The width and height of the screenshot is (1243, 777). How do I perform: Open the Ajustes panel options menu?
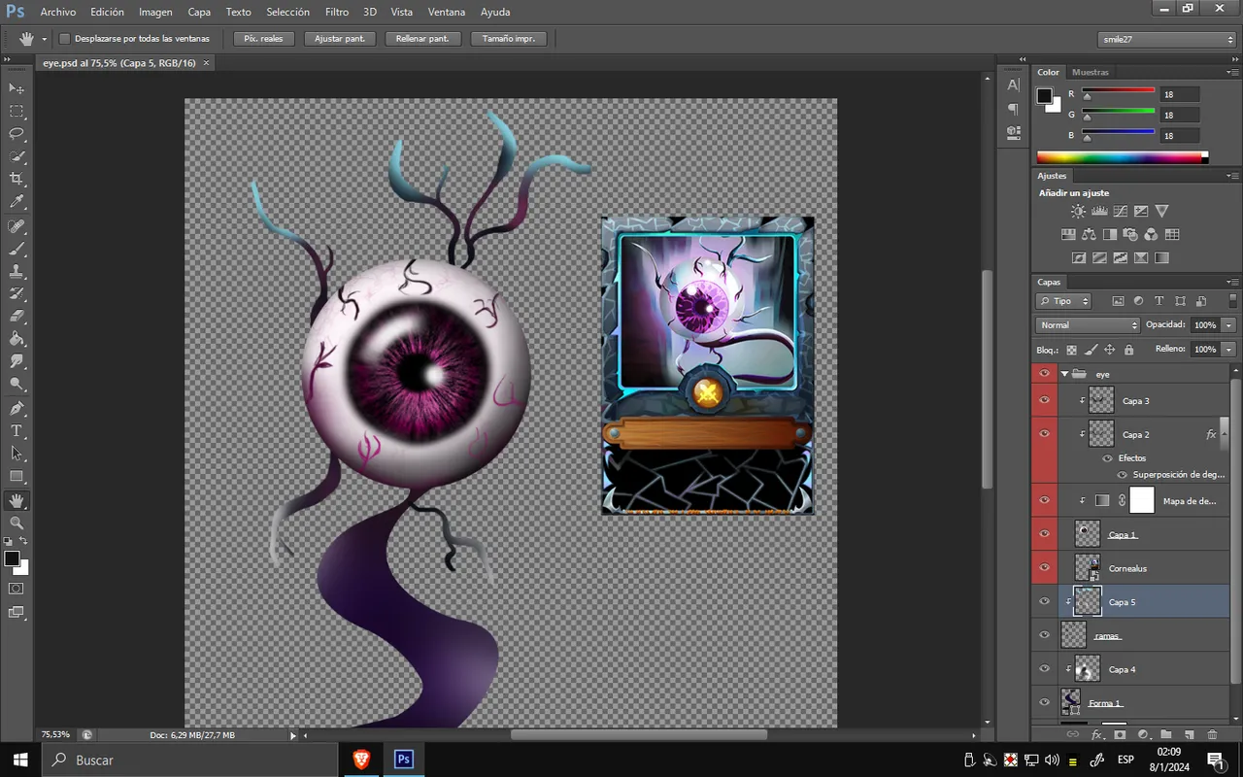[x=1232, y=176]
